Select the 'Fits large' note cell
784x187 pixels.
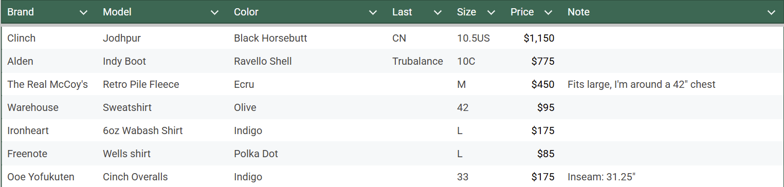click(642, 84)
